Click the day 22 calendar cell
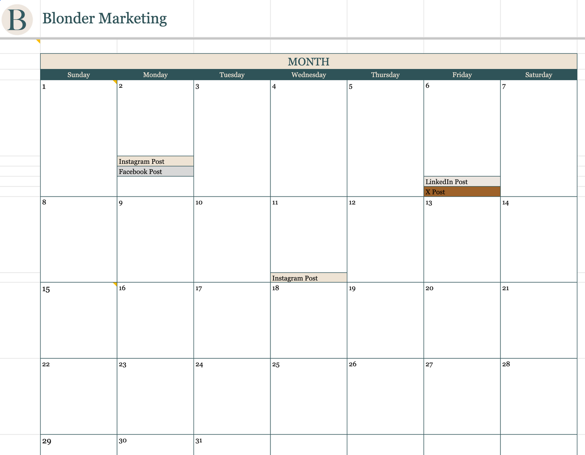 point(79,396)
